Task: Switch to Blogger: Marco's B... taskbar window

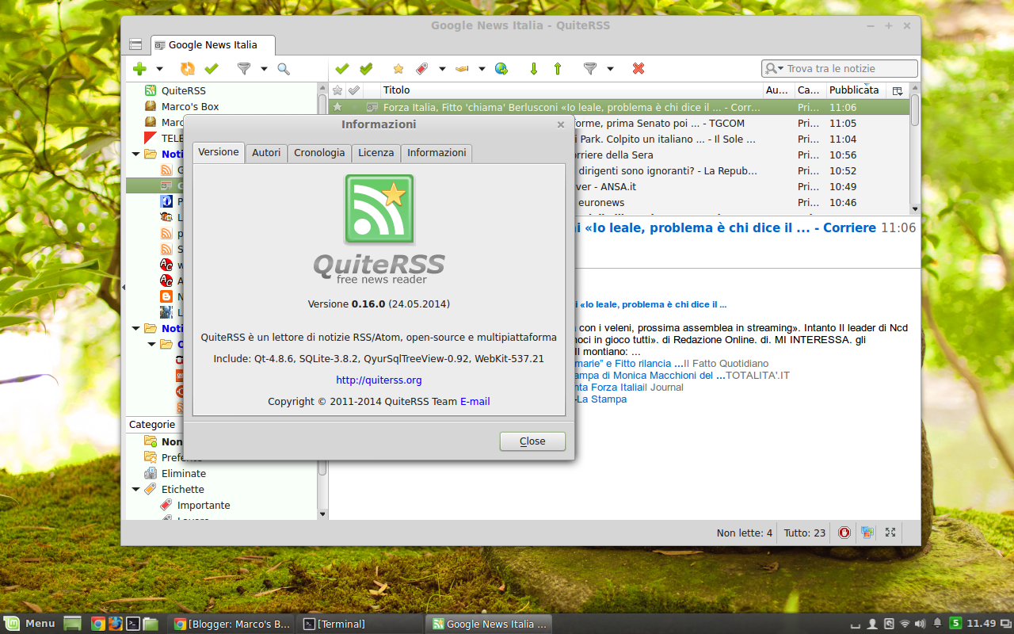Action: (232, 624)
